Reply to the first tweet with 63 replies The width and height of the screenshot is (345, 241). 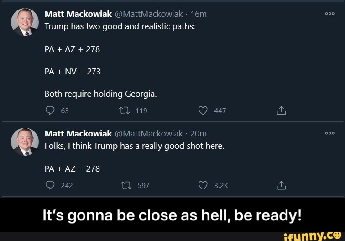pos(49,110)
